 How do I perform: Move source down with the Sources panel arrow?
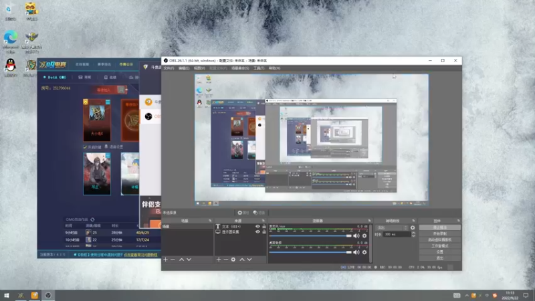pos(249,260)
